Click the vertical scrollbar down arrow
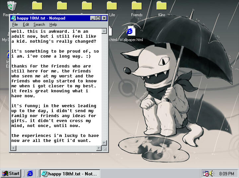 click(104, 143)
